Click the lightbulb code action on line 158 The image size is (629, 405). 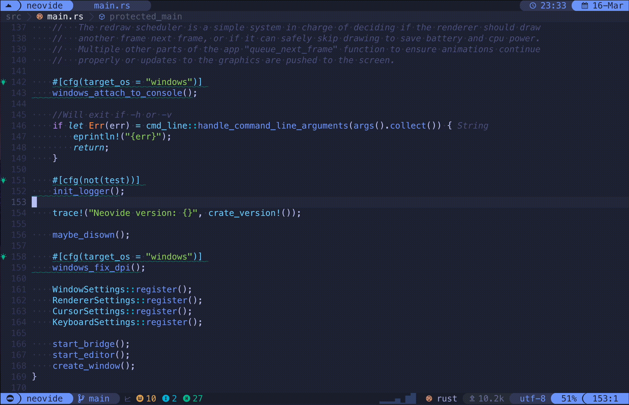click(x=4, y=257)
